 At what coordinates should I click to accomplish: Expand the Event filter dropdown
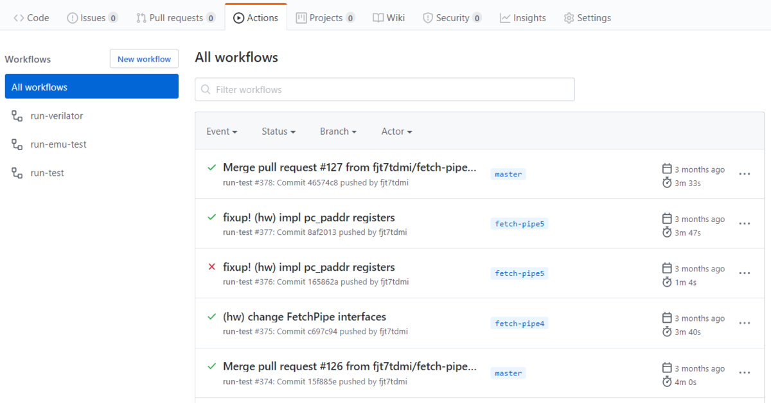click(x=222, y=132)
